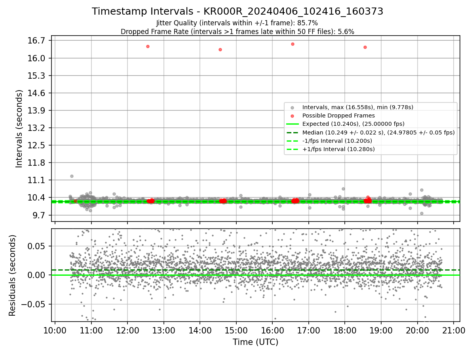Click the 'Residuals (seconds)' y-axis label
Image resolution: width=475 pixels, height=356 pixels.
point(12,275)
